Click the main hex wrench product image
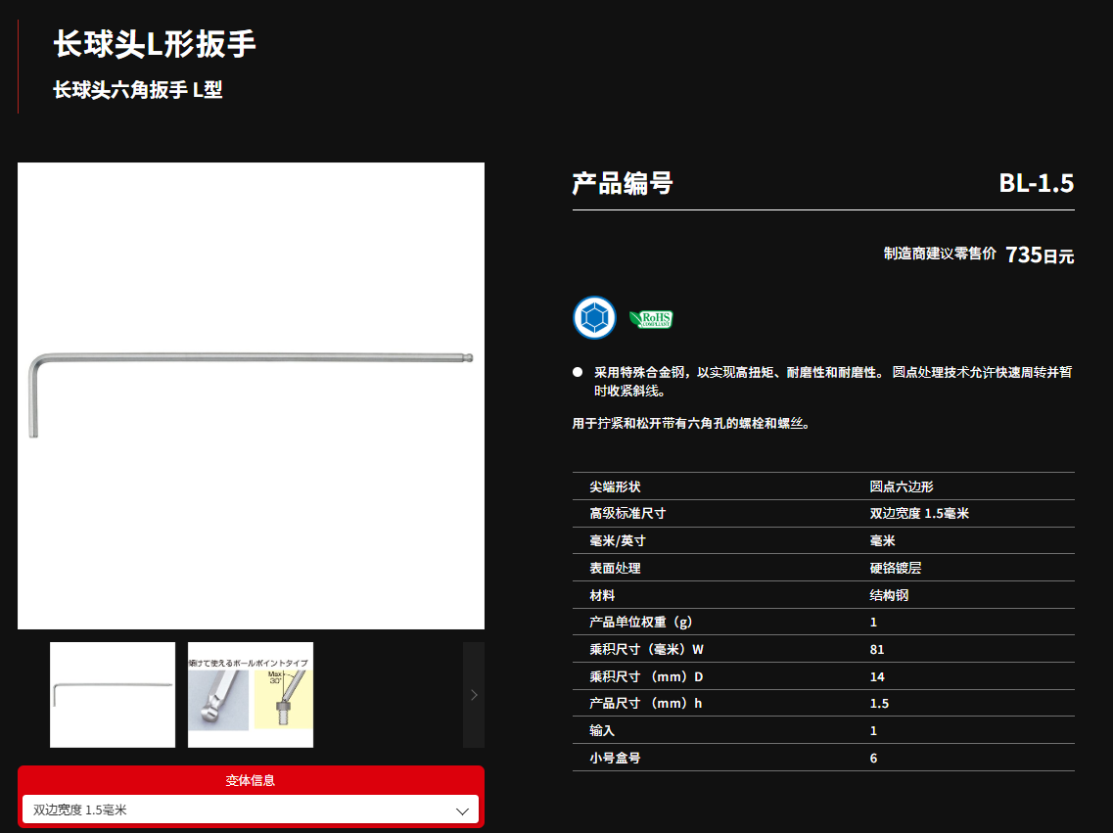This screenshot has height=833, width=1113. 251,395
